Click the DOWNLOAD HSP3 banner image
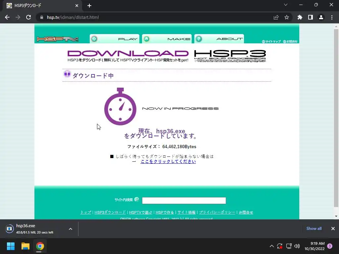Viewport: 339px width, 254px height. pos(167,56)
